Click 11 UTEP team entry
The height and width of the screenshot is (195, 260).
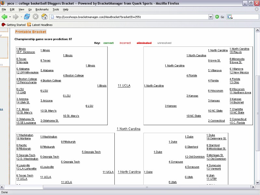[x=212, y=179]
